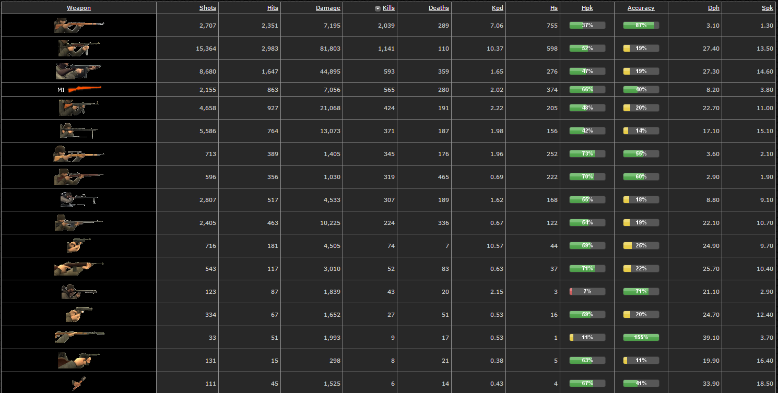Click the 1,141 kills value
The height and width of the screenshot is (393, 778).
tap(386, 48)
